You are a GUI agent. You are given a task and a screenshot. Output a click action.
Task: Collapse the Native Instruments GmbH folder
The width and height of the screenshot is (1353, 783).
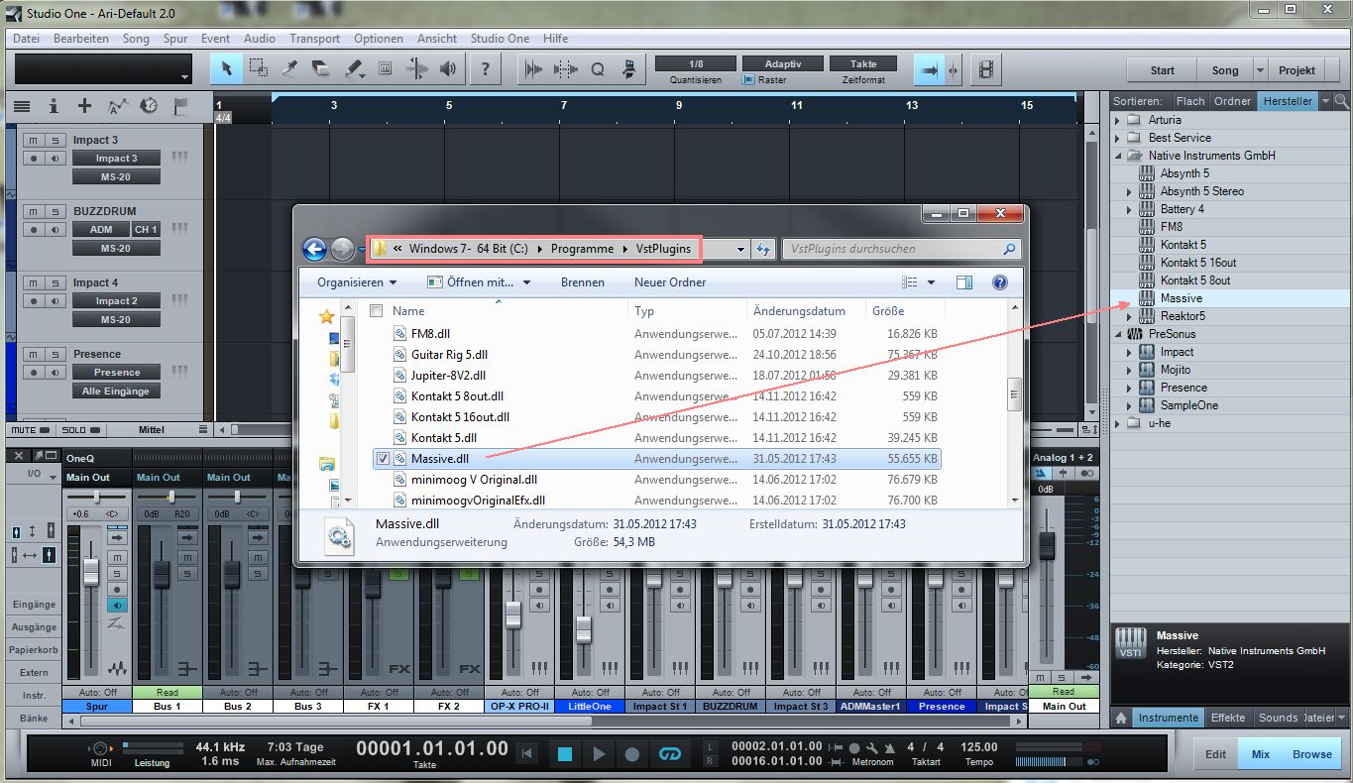[x=1118, y=156]
